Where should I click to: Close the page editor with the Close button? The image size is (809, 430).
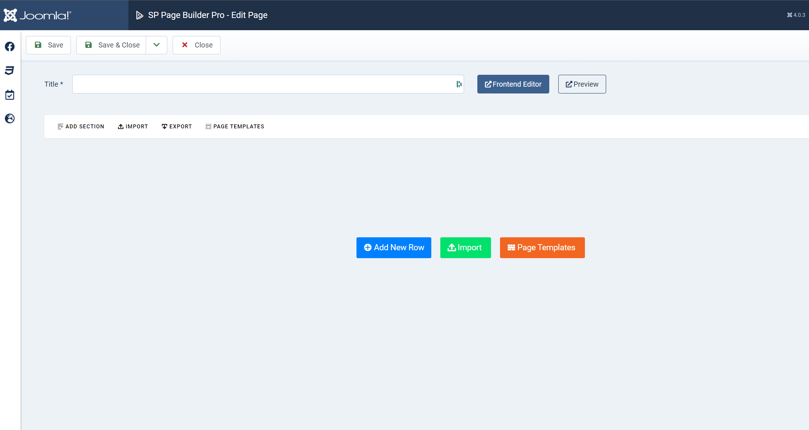click(196, 45)
